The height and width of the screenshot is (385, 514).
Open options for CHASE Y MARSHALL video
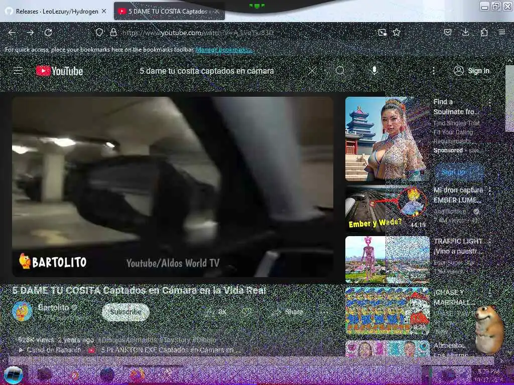click(x=490, y=293)
